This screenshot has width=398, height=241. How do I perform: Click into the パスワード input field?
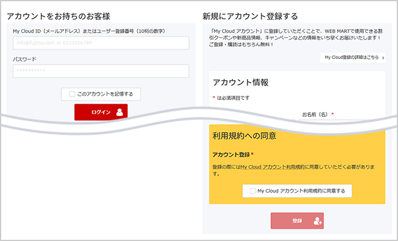click(101, 71)
